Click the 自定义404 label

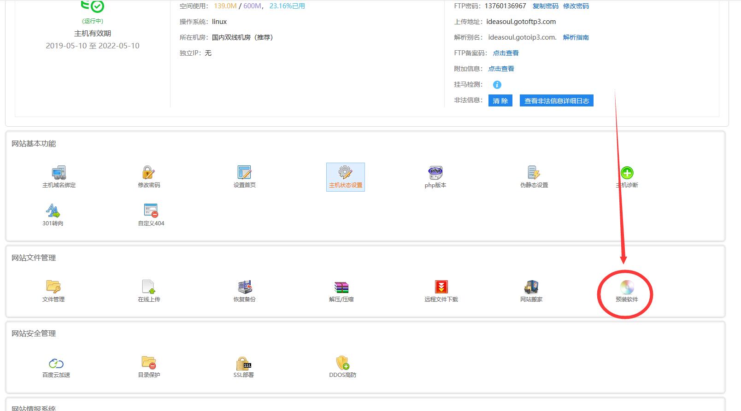(x=151, y=223)
